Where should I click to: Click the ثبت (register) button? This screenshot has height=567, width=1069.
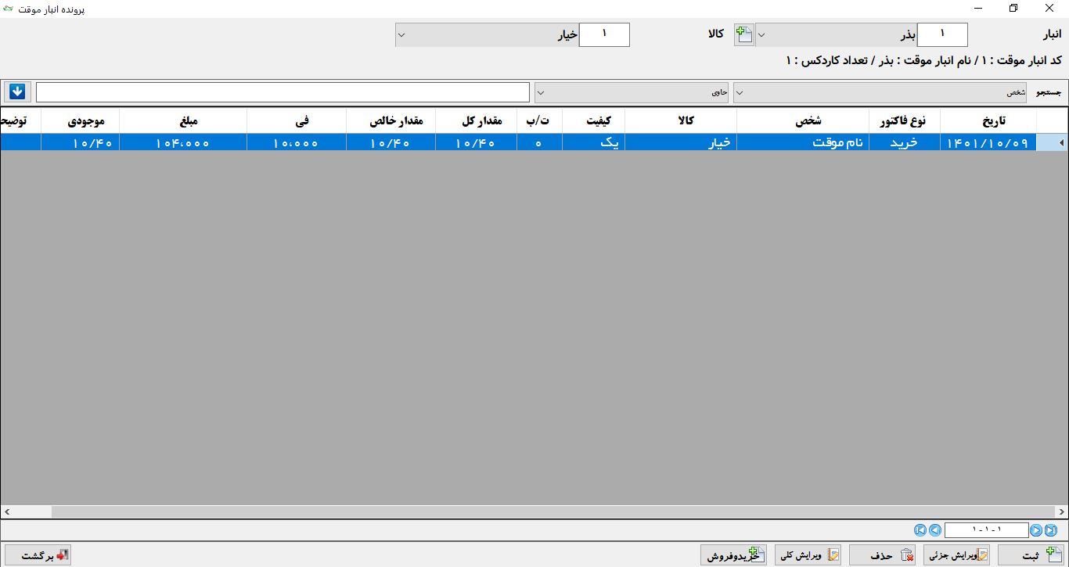tap(1031, 555)
